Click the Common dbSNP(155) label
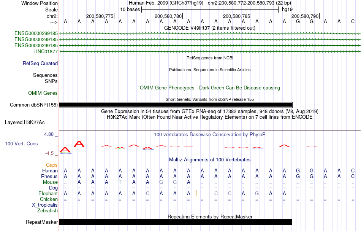 click(x=33, y=105)
